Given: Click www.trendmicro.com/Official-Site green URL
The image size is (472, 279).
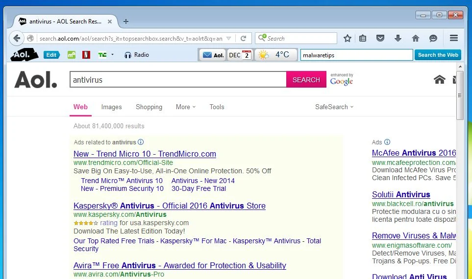Looking at the screenshot, I should tap(123, 163).
